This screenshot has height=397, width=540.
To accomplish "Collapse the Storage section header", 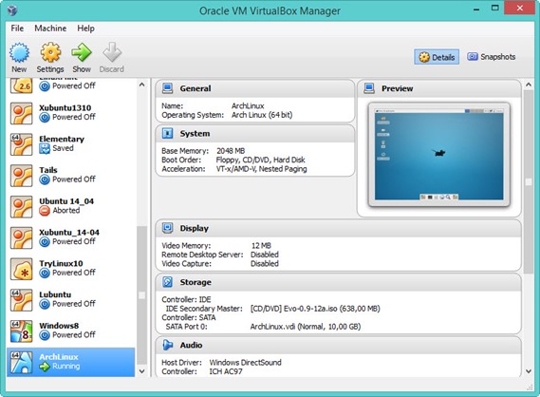I will click(x=338, y=282).
